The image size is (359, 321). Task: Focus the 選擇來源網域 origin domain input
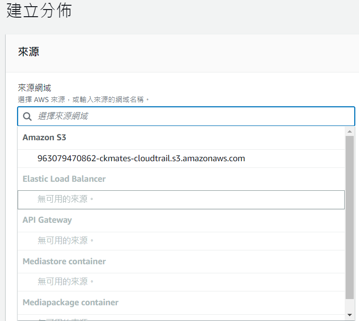pyautogui.click(x=186, y=116)
